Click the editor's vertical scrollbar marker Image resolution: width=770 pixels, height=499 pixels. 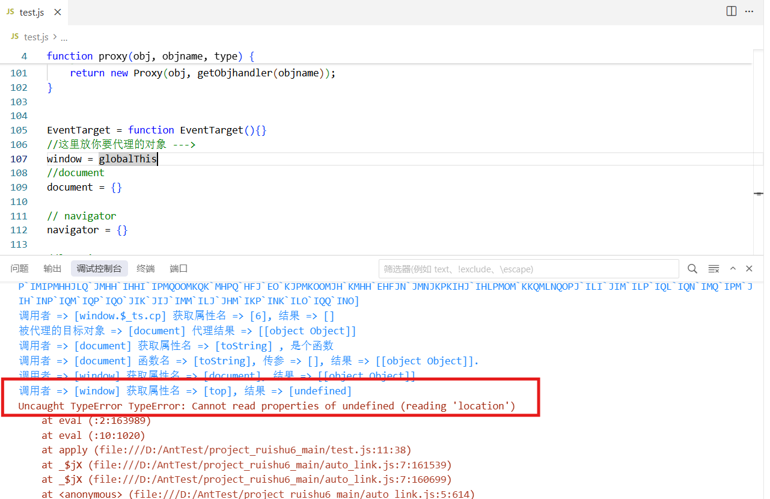coord(759,194)
